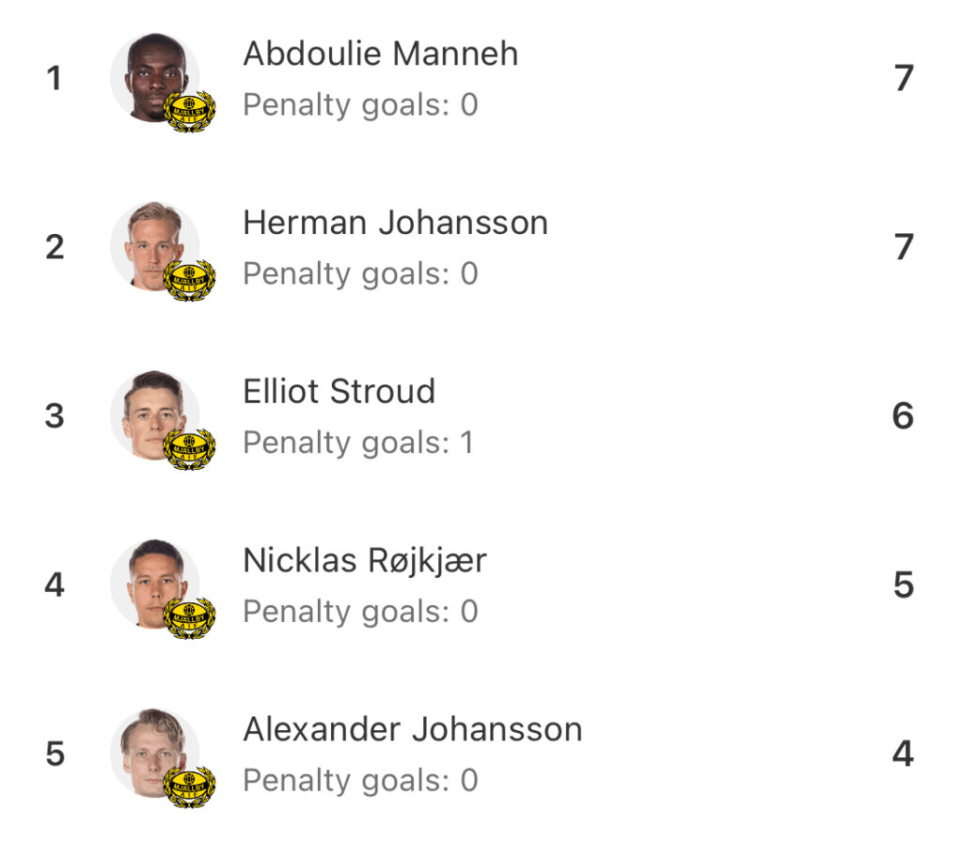This screenshot has width=963, height=841.
Task: Click the Herman Johansson name
Action: [395, 223]
